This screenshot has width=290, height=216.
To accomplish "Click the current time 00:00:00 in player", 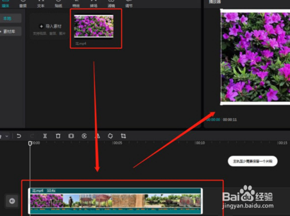I will 213,120.
